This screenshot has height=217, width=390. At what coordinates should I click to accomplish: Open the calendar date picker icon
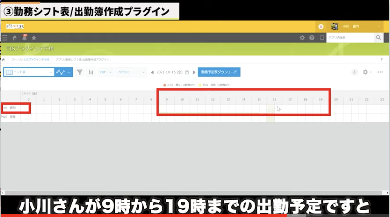(x=187, y=72)
